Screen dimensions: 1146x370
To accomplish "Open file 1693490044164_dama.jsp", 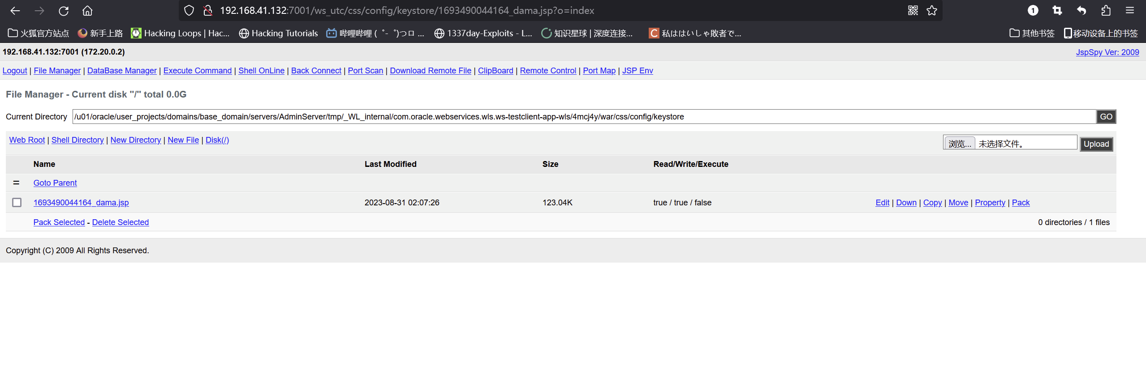I will click(x=81, y=203).
